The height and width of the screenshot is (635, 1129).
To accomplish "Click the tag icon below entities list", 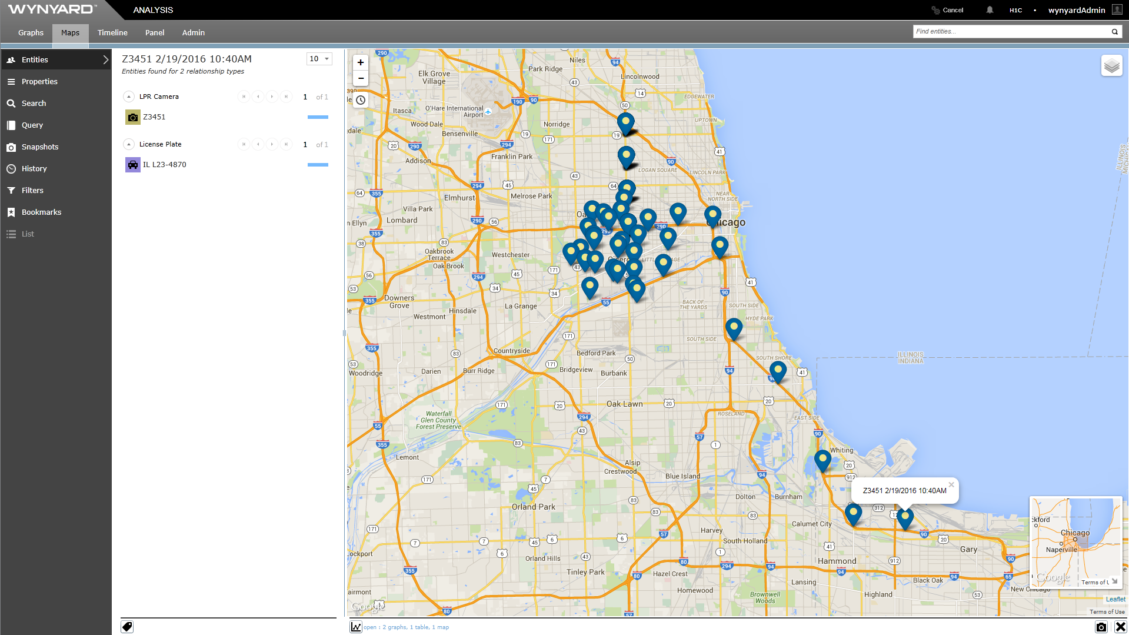I will coord(127,627).
